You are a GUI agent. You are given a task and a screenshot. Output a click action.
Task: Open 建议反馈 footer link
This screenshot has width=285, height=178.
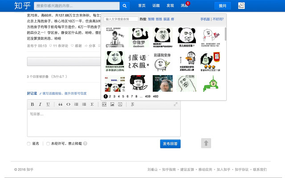187,170
